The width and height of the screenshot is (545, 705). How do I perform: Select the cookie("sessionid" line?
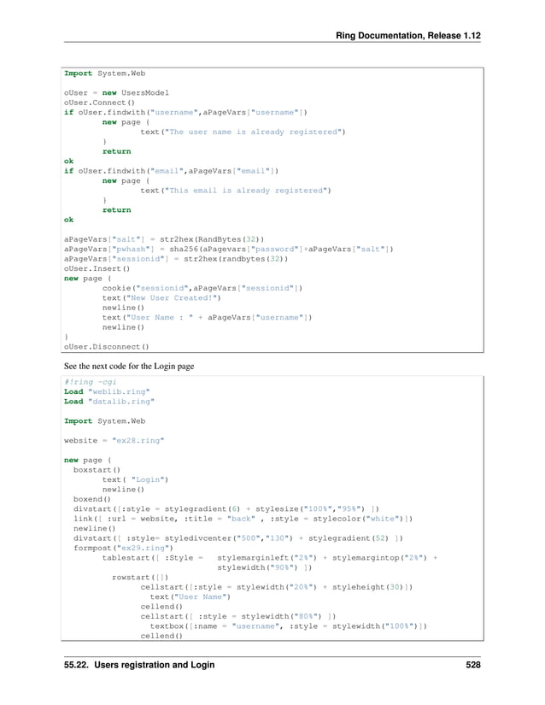(202, 288)
